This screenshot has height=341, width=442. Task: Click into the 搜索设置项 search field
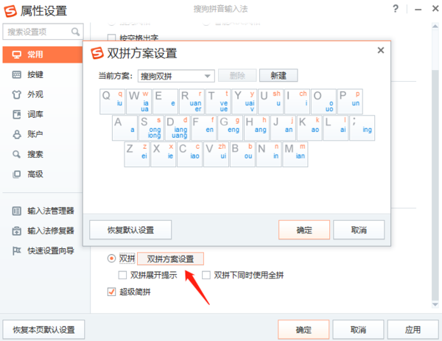tap(37, 32)
